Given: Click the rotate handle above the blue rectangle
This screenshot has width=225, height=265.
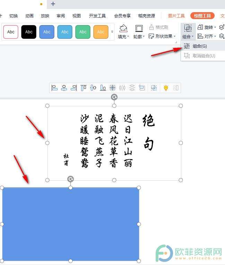Looking at the screenshot, I should tap(70, 179).
